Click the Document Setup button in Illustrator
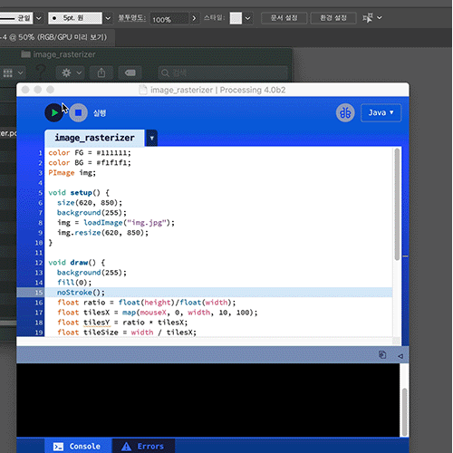This screenshot has height=453, width=453. pos(284,18)
